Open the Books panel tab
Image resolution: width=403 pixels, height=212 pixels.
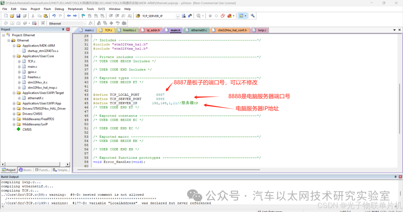25,170
